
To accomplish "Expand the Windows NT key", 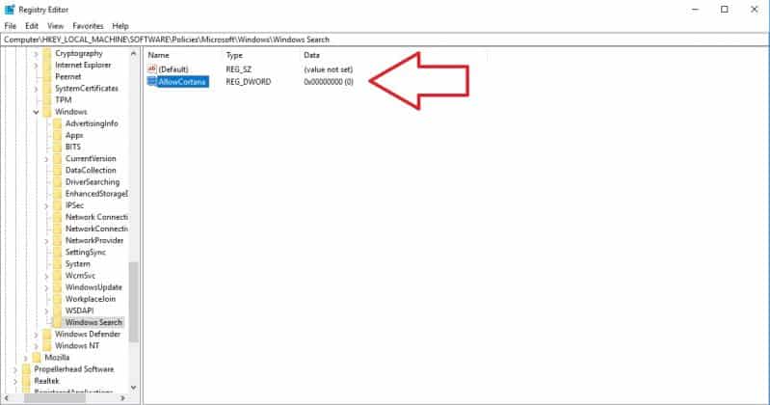I will (36, 346).
